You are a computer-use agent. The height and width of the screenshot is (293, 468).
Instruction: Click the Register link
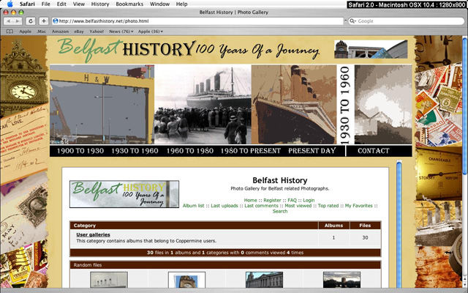[271, 200]
